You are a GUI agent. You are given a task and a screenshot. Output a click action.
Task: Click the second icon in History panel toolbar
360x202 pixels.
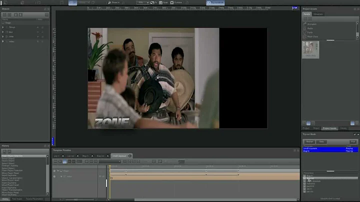(9, 151)
